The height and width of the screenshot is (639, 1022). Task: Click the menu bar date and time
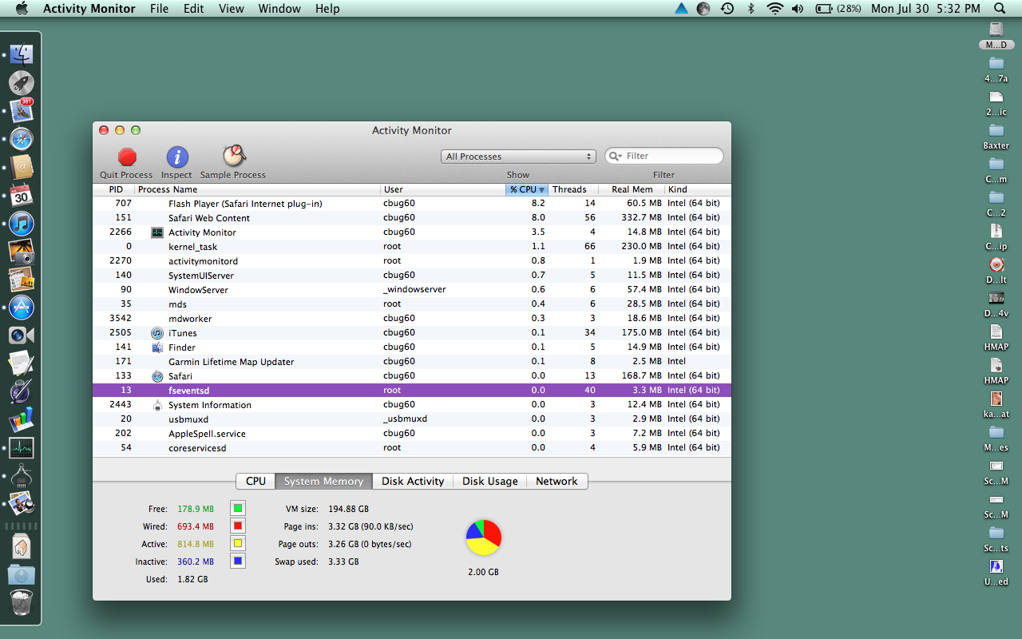[x=925, y=9]
